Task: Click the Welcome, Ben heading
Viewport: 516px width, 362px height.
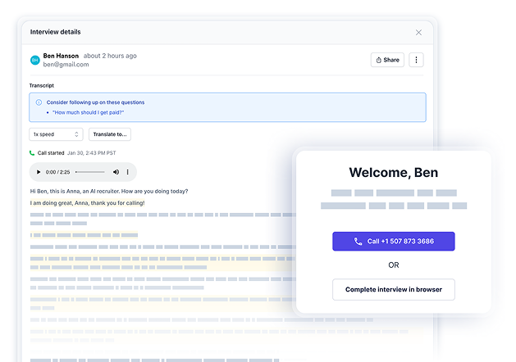Action: click(x=394, y=173)
